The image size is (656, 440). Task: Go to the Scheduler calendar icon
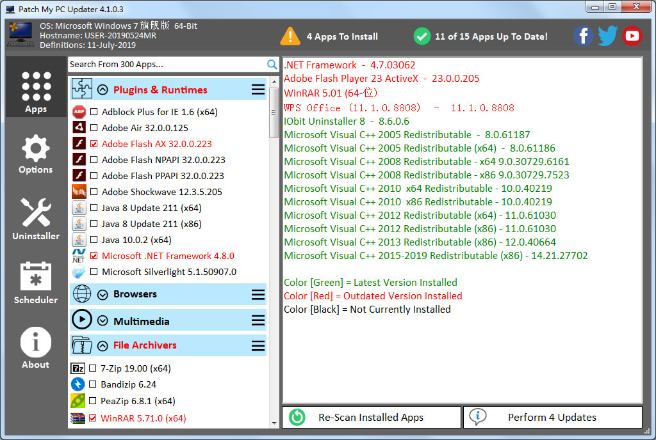click(x=36, y=283)
